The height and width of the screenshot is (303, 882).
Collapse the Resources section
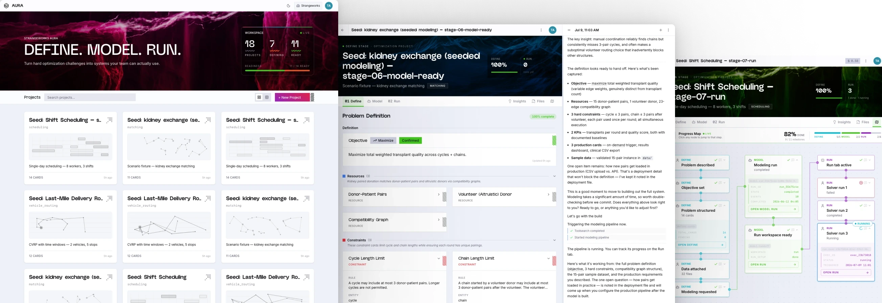pos(554,176)
